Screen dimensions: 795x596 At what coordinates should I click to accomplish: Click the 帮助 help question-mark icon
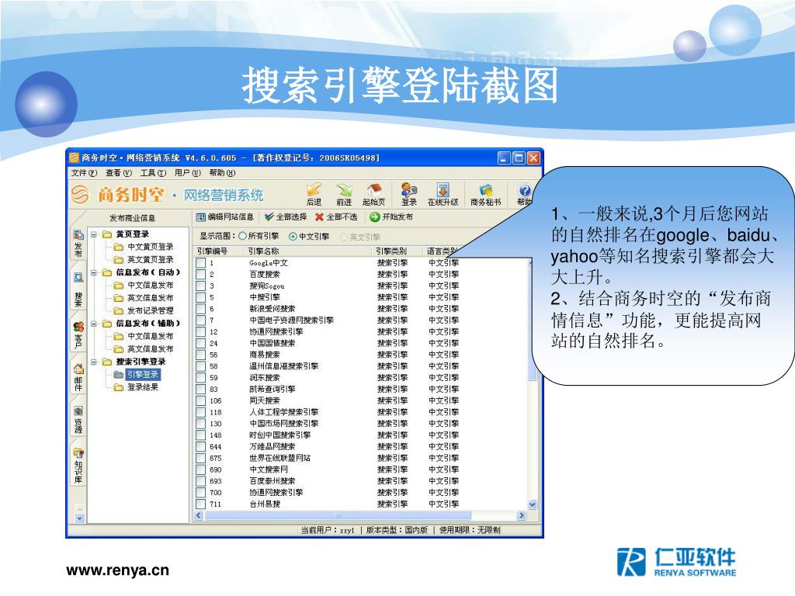(x=525, y=190)
